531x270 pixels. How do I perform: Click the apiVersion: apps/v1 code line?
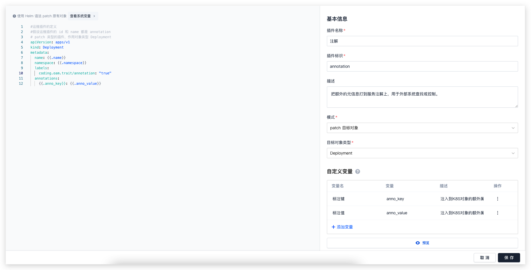[x=50, y=42]
